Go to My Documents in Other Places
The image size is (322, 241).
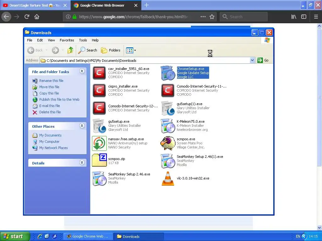pyautogui.click(x=50, y=135)
